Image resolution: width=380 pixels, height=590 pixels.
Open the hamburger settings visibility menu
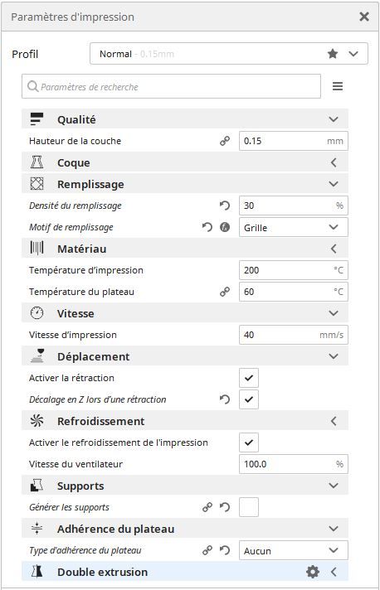pos(338,86)
